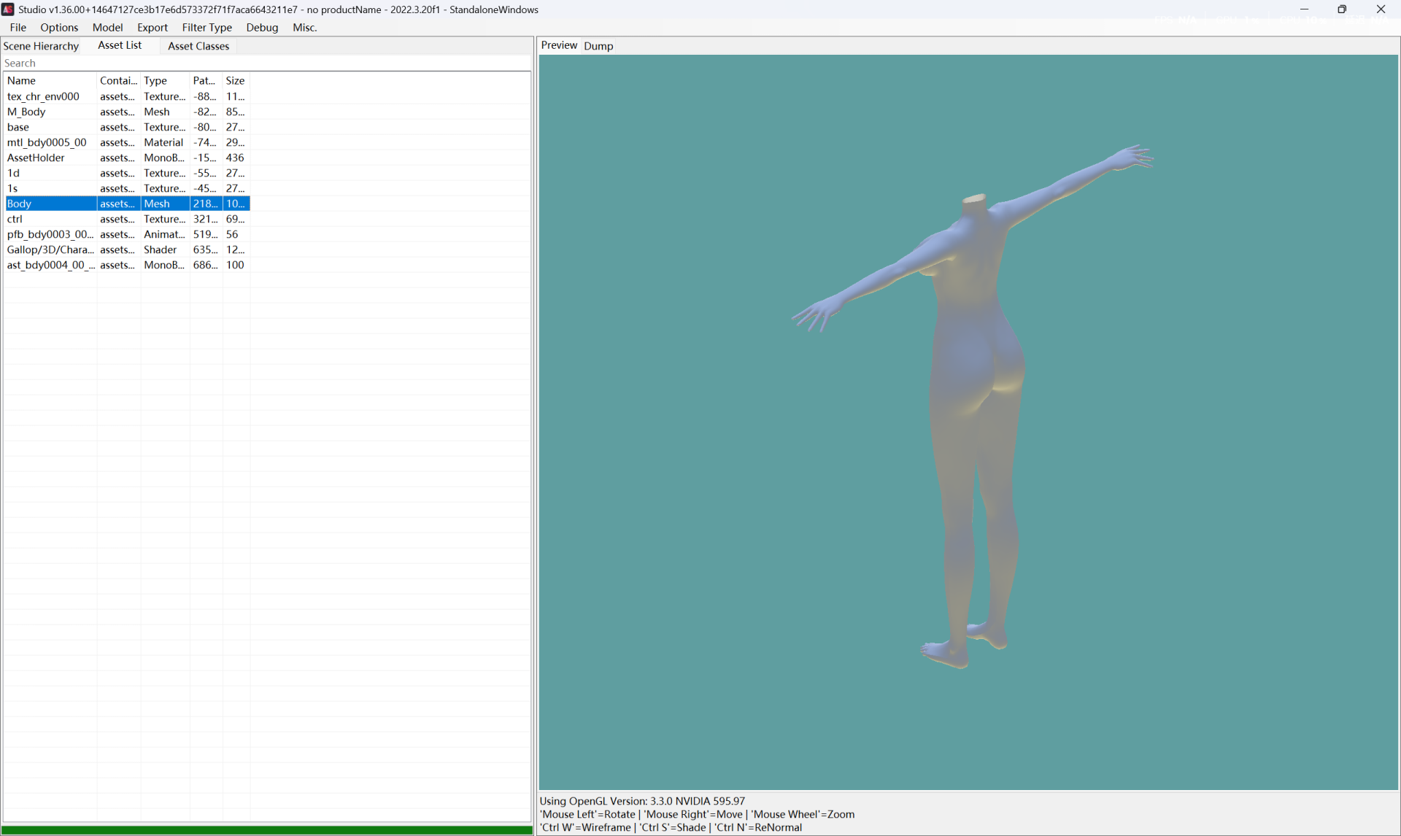This screenshot has width=1401, height=836.
Task: Sort by the Size column header
Action: click(x=236, y=80)
